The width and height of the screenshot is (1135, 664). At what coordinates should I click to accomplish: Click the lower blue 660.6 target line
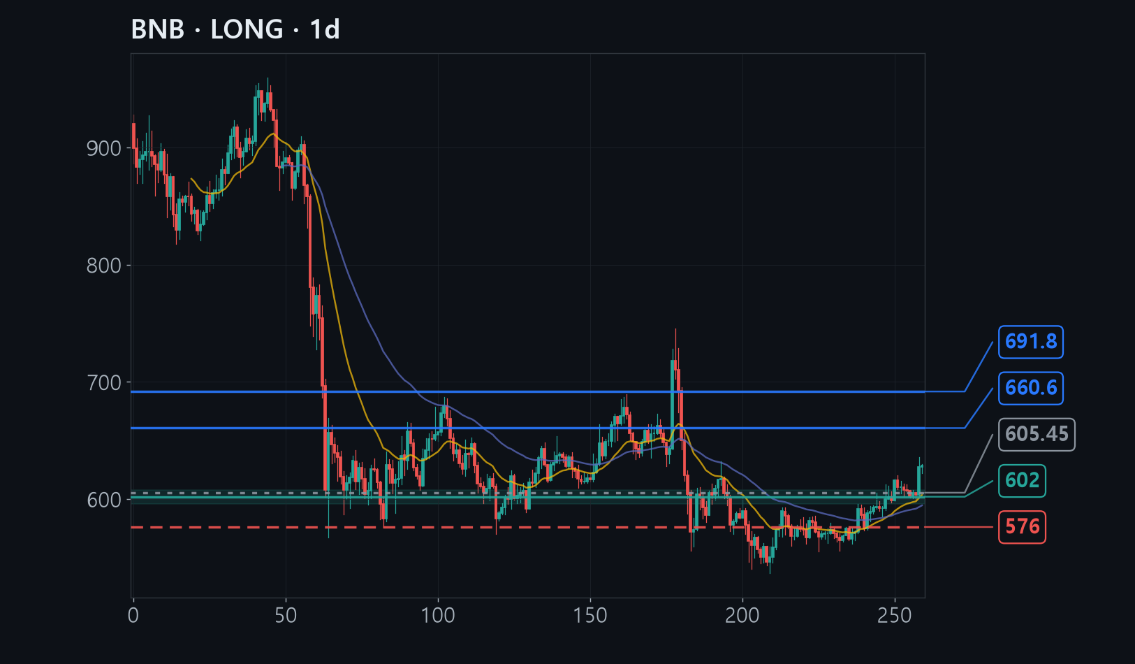(x=528, y=428)
